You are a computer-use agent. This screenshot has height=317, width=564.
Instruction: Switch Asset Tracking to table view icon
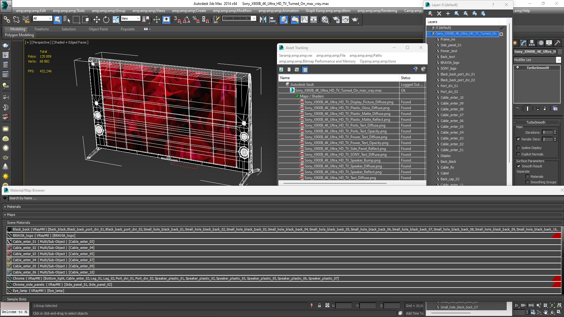pos(305,70)
